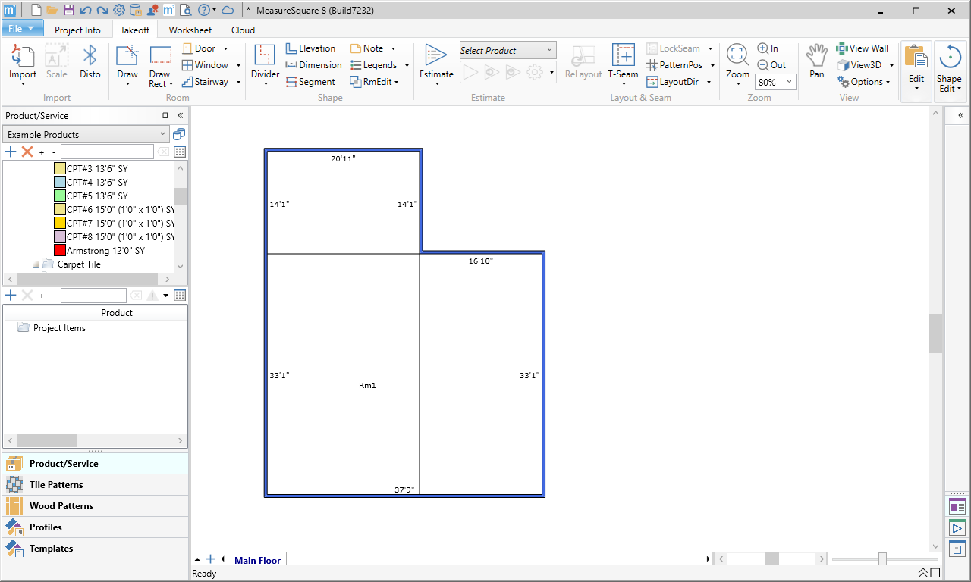Click the Elevation tool
The image size is (971, 582).
coord(310,48)
